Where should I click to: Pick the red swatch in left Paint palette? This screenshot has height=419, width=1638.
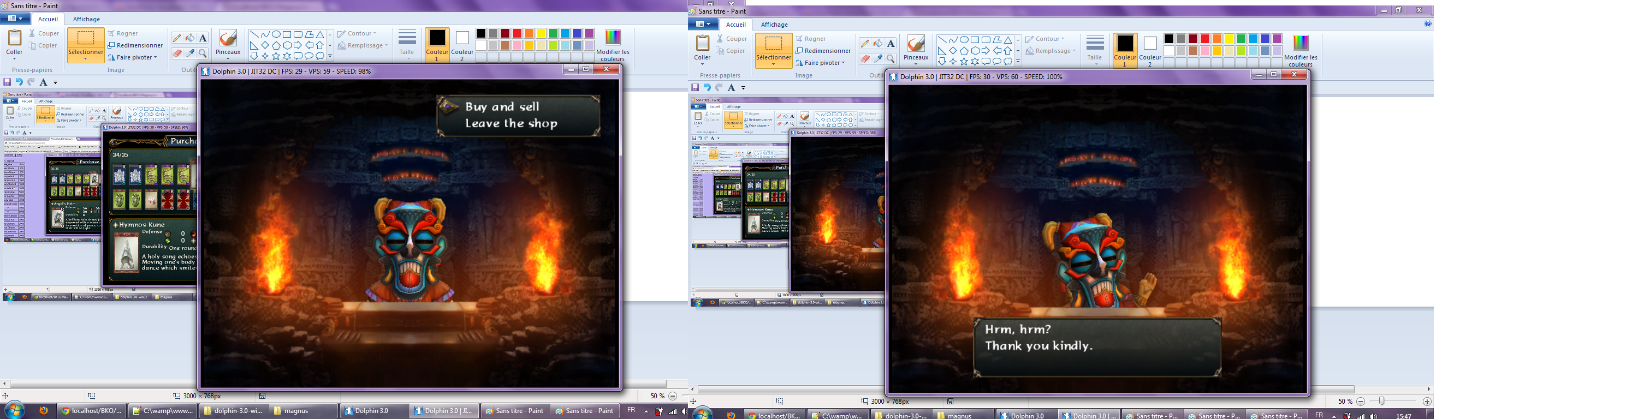click(x=517, y=33)
